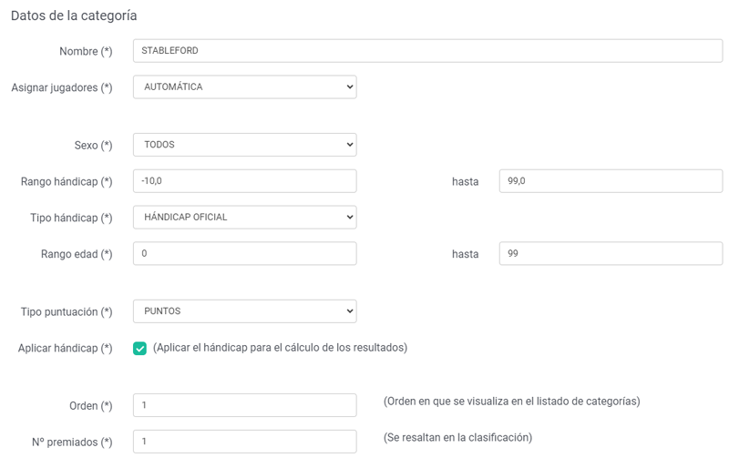
Task: Open the Tipo puntuación dropdown
Action: 245,310
